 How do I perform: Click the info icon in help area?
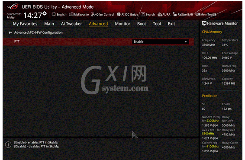[8, 144]
